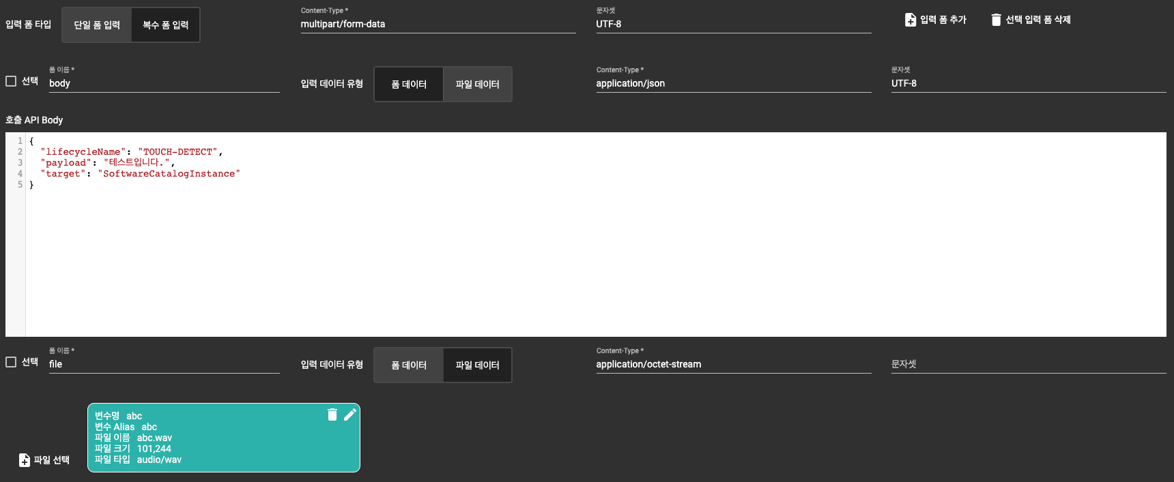Image resolution: width=1174 pixels, height=482 pixels.
Task: Focus the 문자셋 field beside multipart/form-data
Action: point(734,24)
